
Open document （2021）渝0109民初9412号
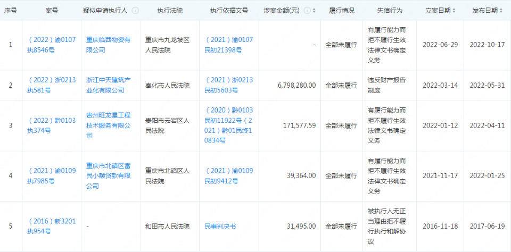click(229, 176)
